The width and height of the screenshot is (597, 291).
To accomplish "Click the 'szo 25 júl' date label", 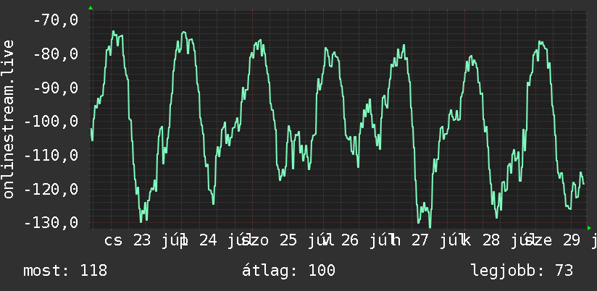I will (x=288, y=241).
